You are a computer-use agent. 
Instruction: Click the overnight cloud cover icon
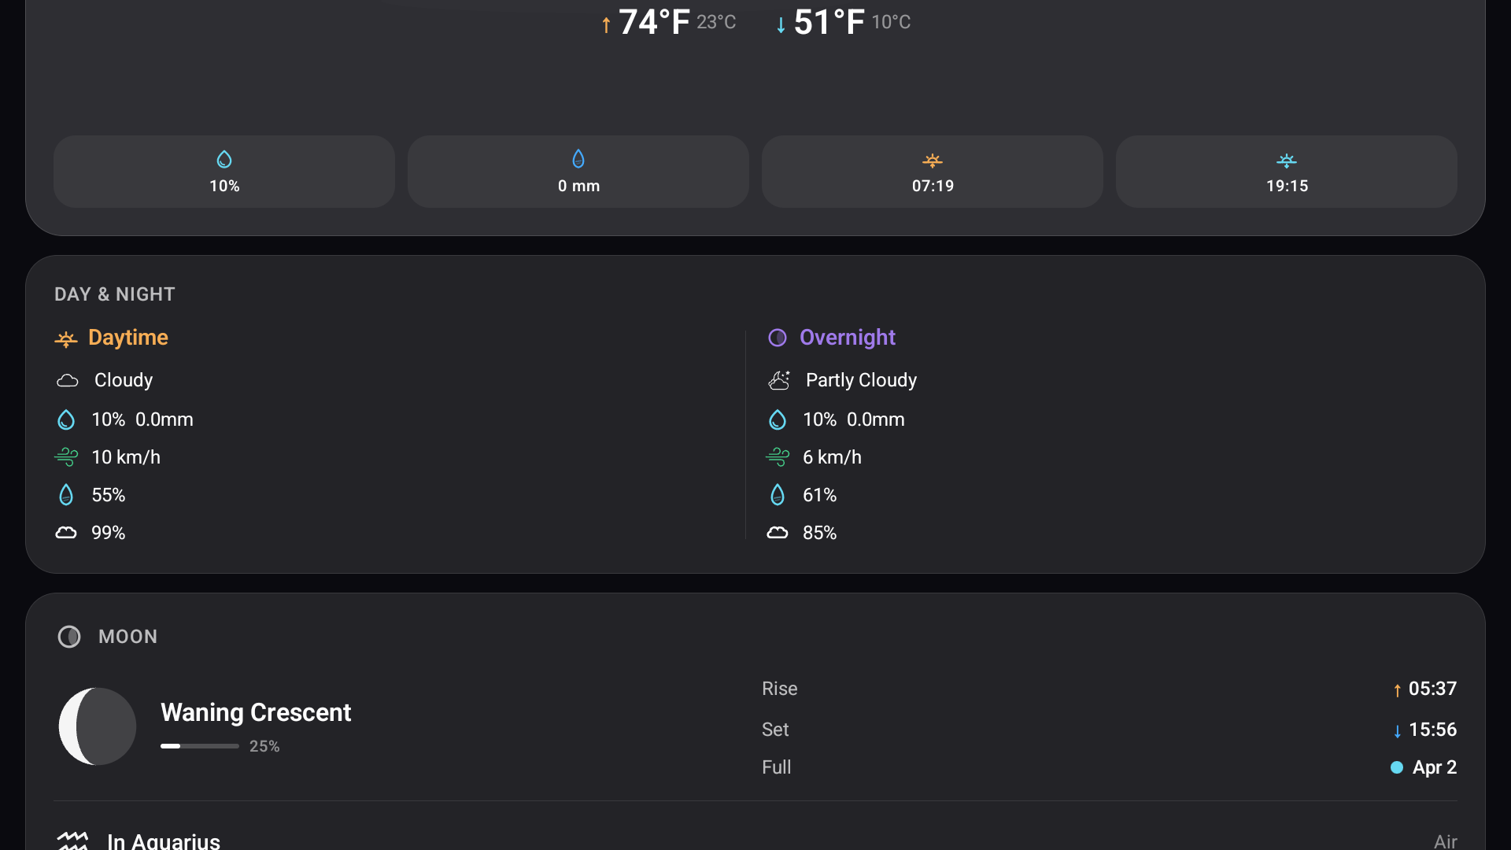coord(778,533)
